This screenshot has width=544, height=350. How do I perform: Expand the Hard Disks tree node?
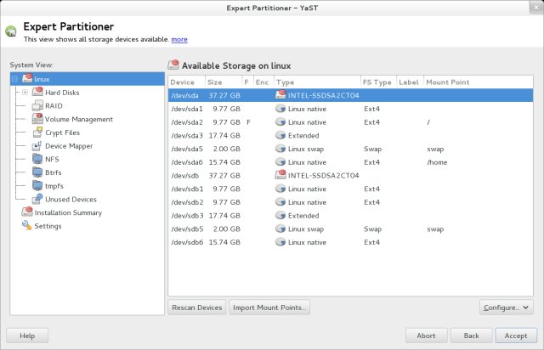[25, 93]
